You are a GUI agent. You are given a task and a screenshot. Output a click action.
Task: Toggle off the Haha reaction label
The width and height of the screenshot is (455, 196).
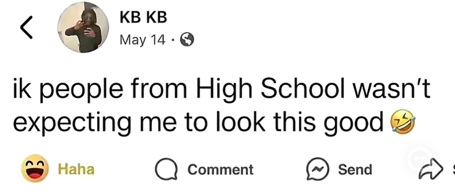[76, 169]
